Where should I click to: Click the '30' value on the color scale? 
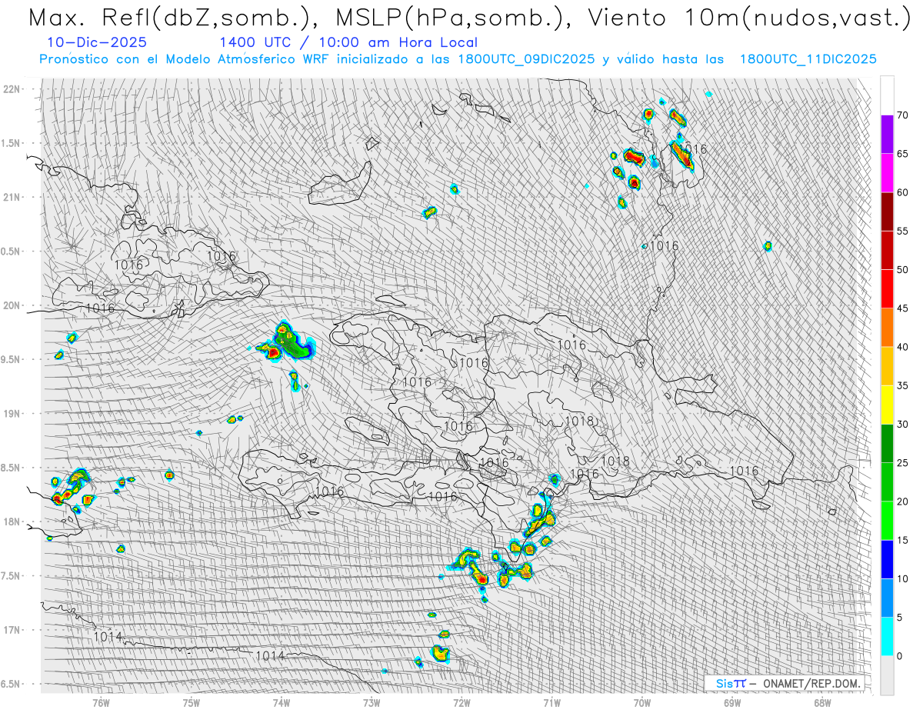coord(902,425)
